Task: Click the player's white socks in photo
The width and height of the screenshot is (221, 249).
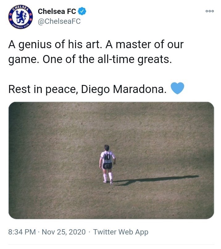Action: [x=108, y=177]
